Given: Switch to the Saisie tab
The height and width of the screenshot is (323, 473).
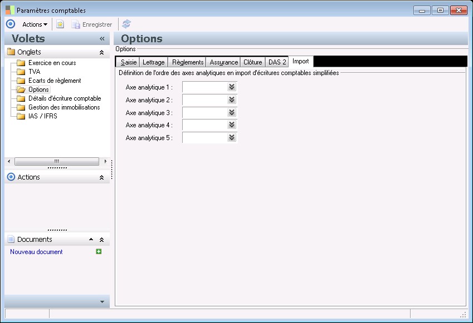Looking at the screenshot, I should (x=129, y=62).
